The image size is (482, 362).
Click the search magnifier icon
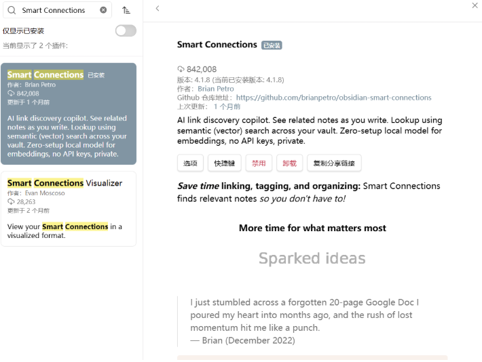[12, 10]
